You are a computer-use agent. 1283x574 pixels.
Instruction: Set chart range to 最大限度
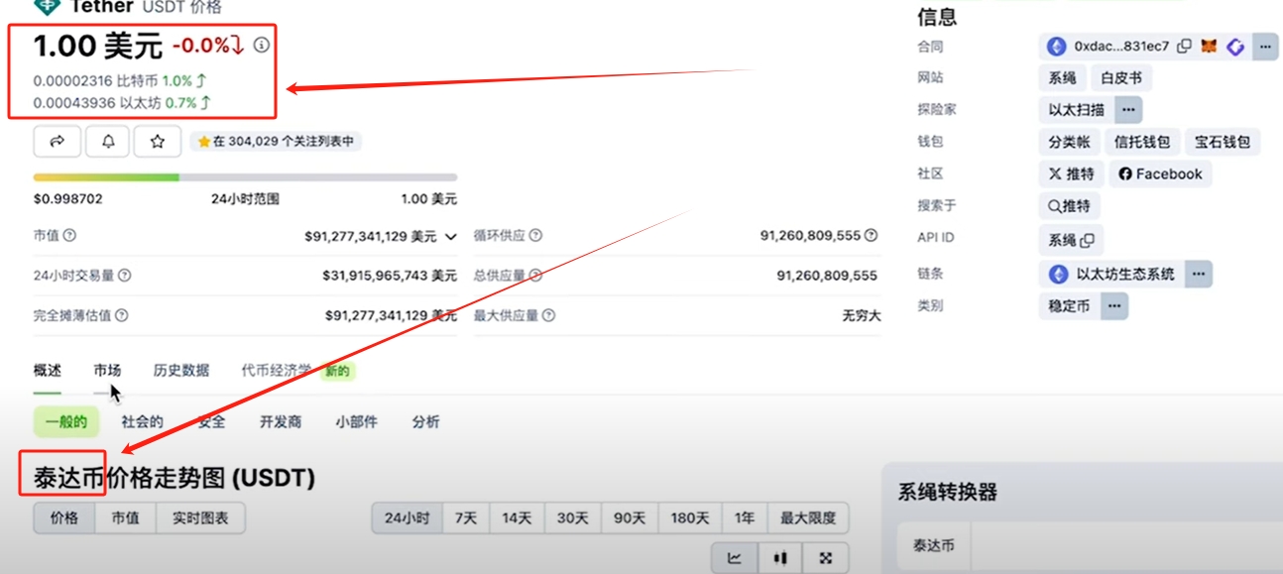808,517
